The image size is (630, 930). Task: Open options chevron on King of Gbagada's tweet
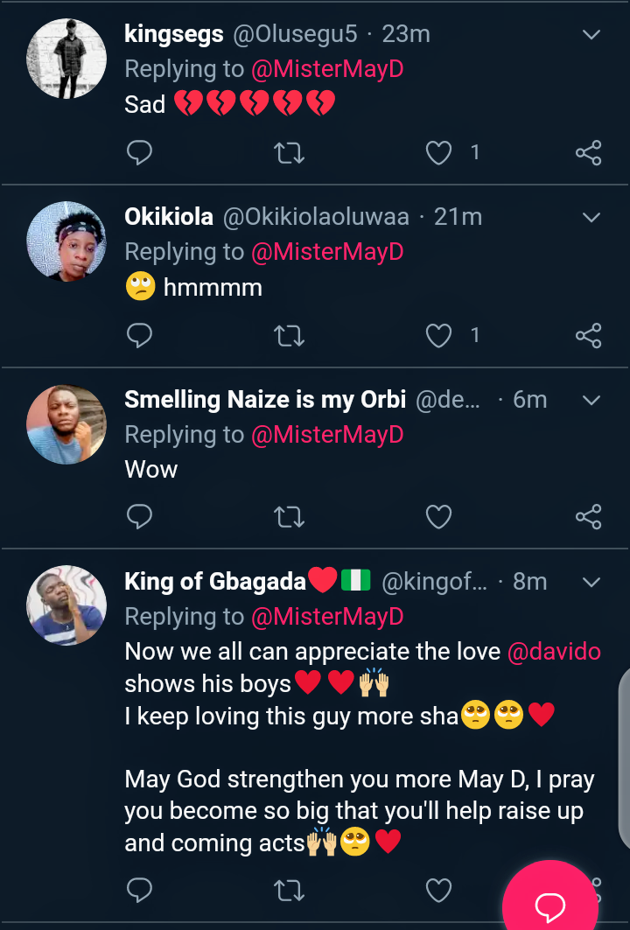pyautogui.click(x=591, y=582)
